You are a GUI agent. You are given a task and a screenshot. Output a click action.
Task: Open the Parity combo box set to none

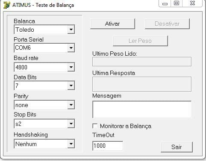point(44,105)
